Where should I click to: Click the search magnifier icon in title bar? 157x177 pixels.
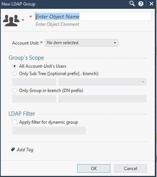click(132, 4)
